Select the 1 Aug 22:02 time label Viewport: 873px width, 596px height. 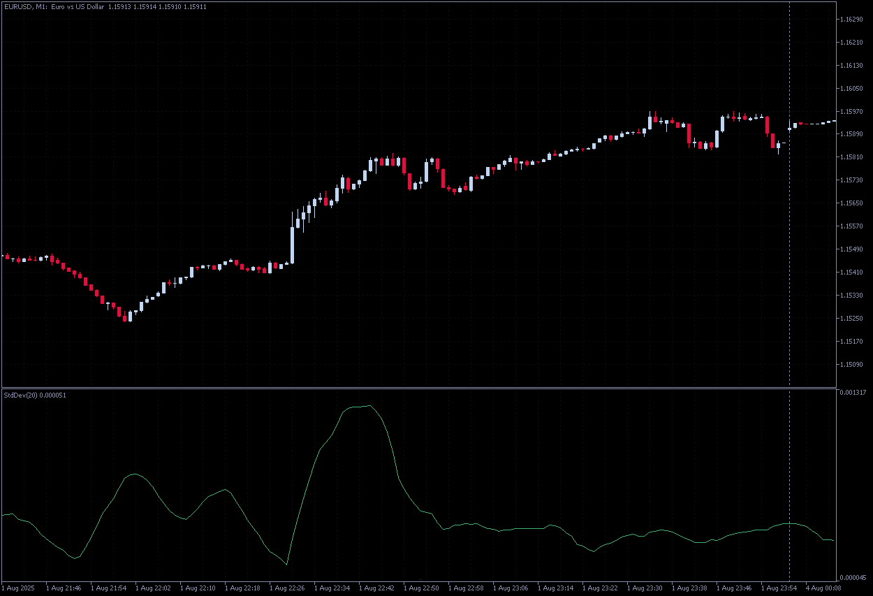pos(152,588)
